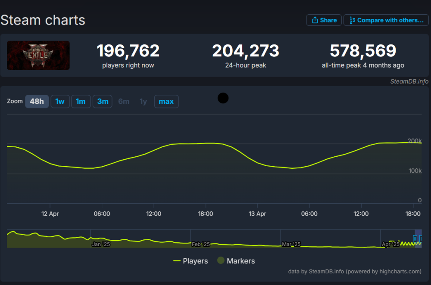Click the 196,762 players right now value

[x=128, y=51]
